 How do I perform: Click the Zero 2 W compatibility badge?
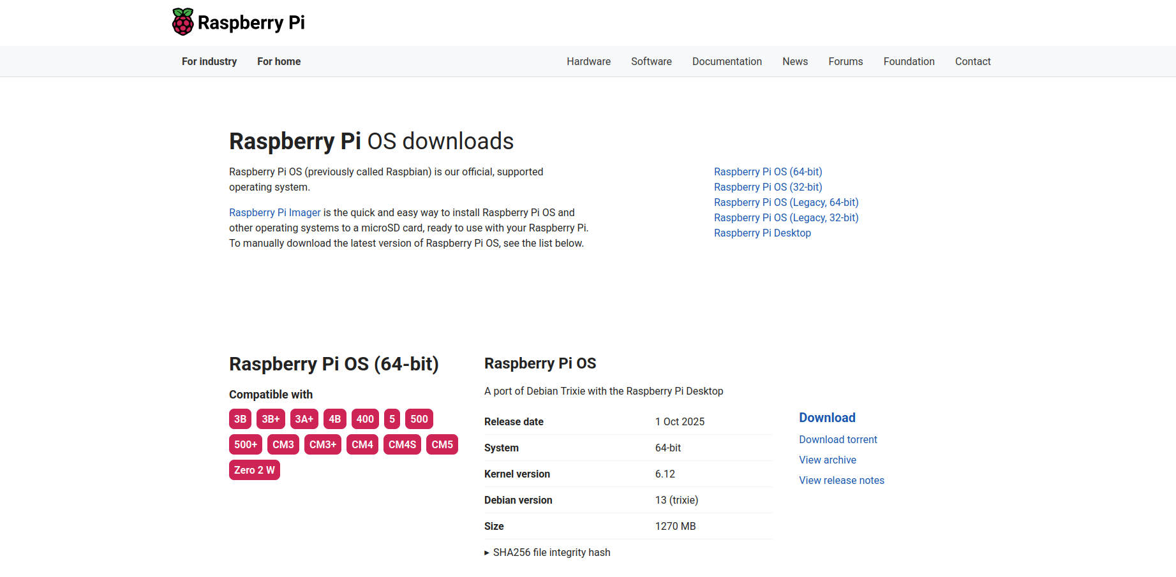pos(254,469)
